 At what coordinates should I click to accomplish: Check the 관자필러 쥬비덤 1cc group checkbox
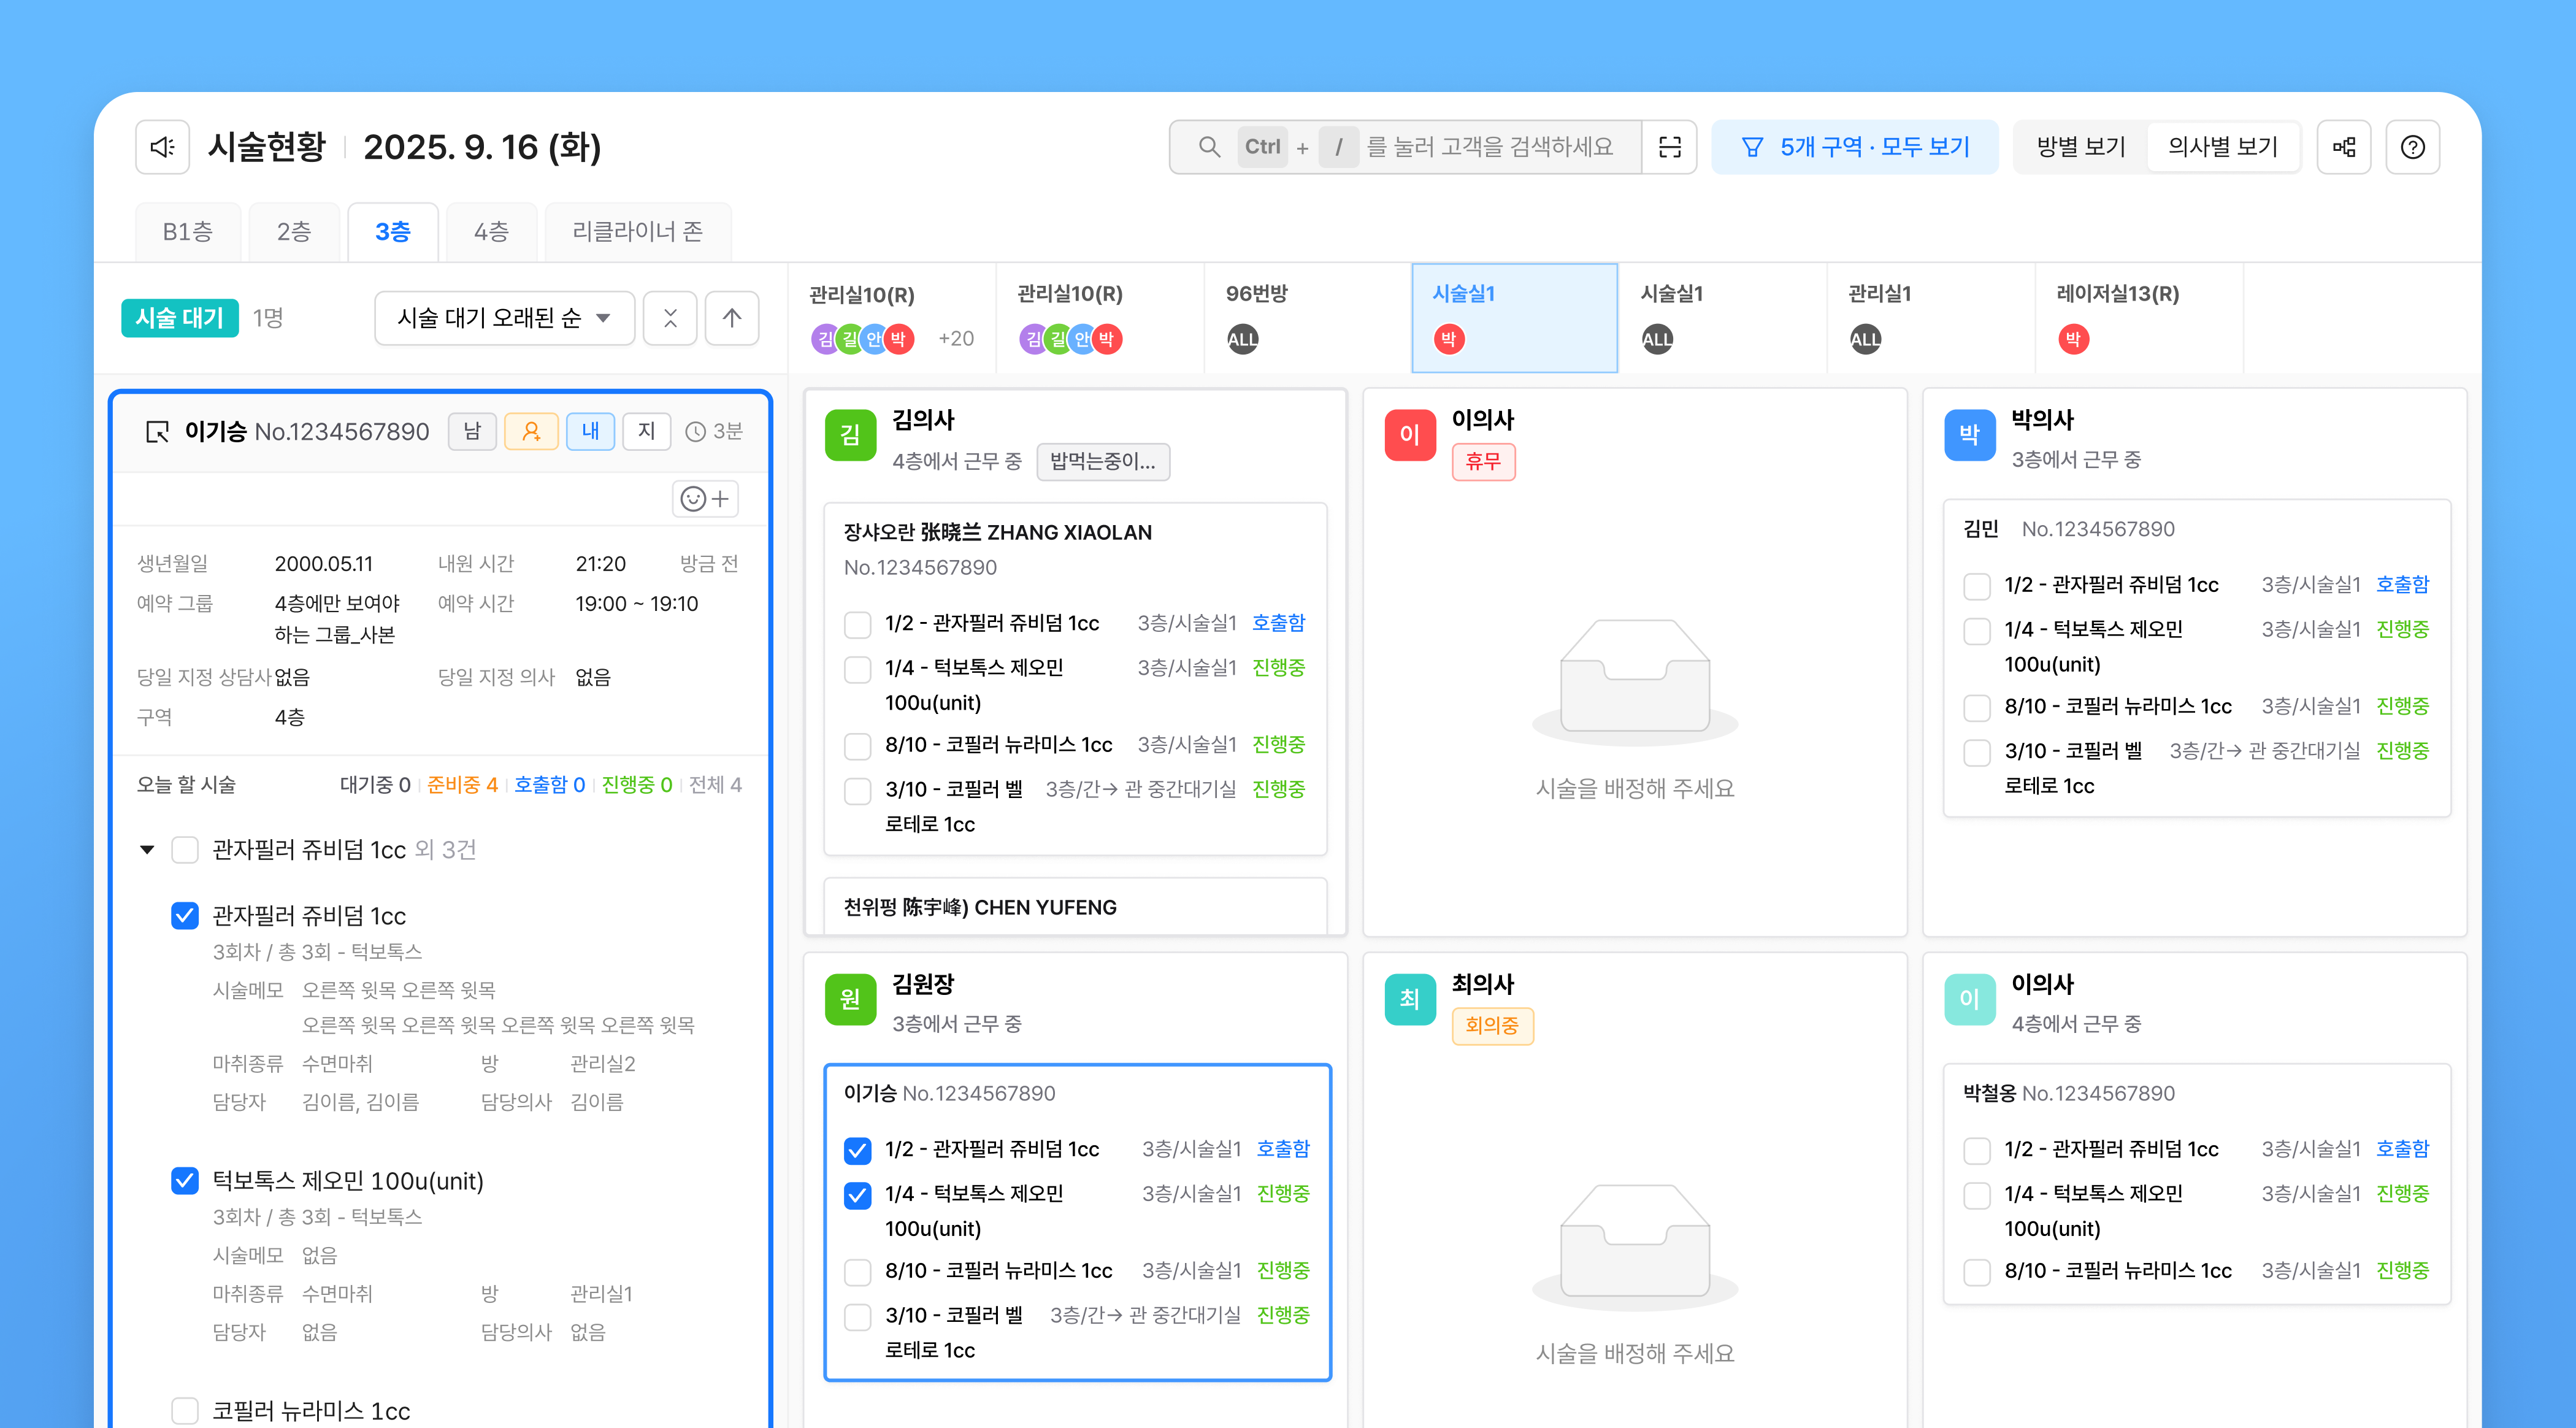click(x=185, y=850)
